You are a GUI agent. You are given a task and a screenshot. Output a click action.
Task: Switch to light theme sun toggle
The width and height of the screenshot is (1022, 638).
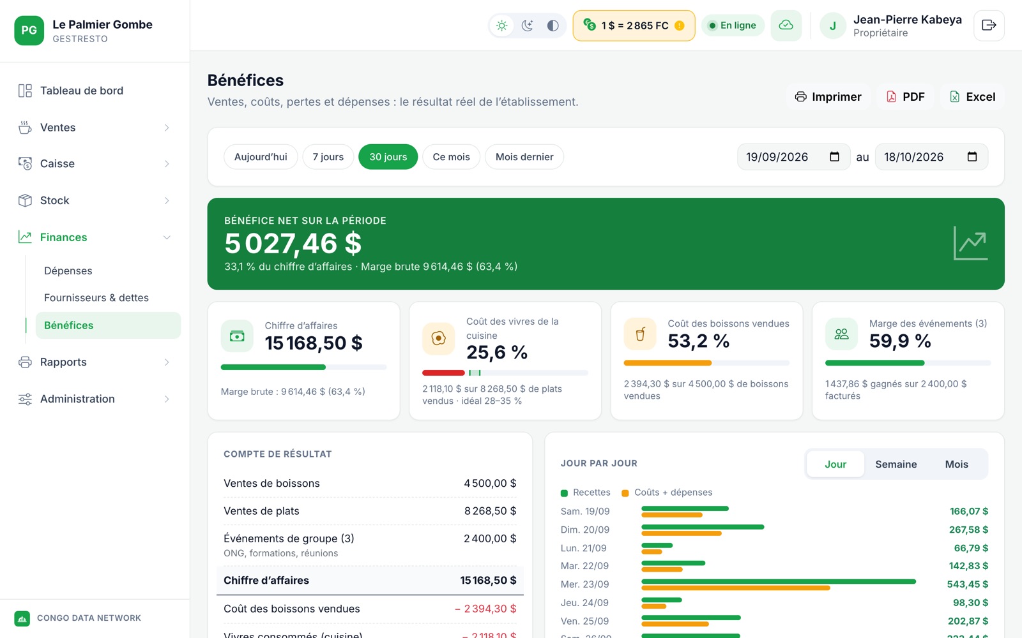click(502, 26)
